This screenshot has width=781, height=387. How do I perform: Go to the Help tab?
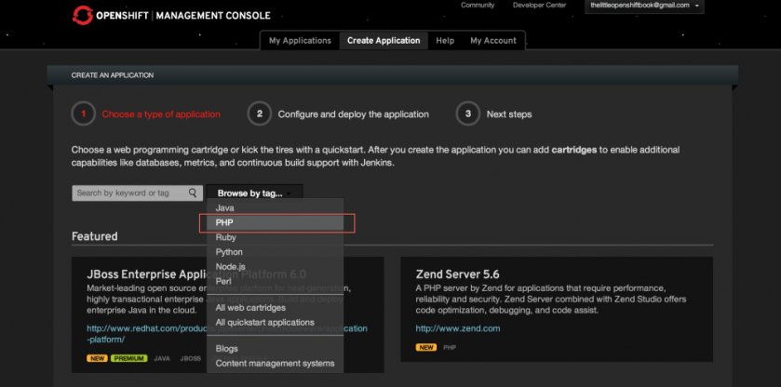point(445,41)
